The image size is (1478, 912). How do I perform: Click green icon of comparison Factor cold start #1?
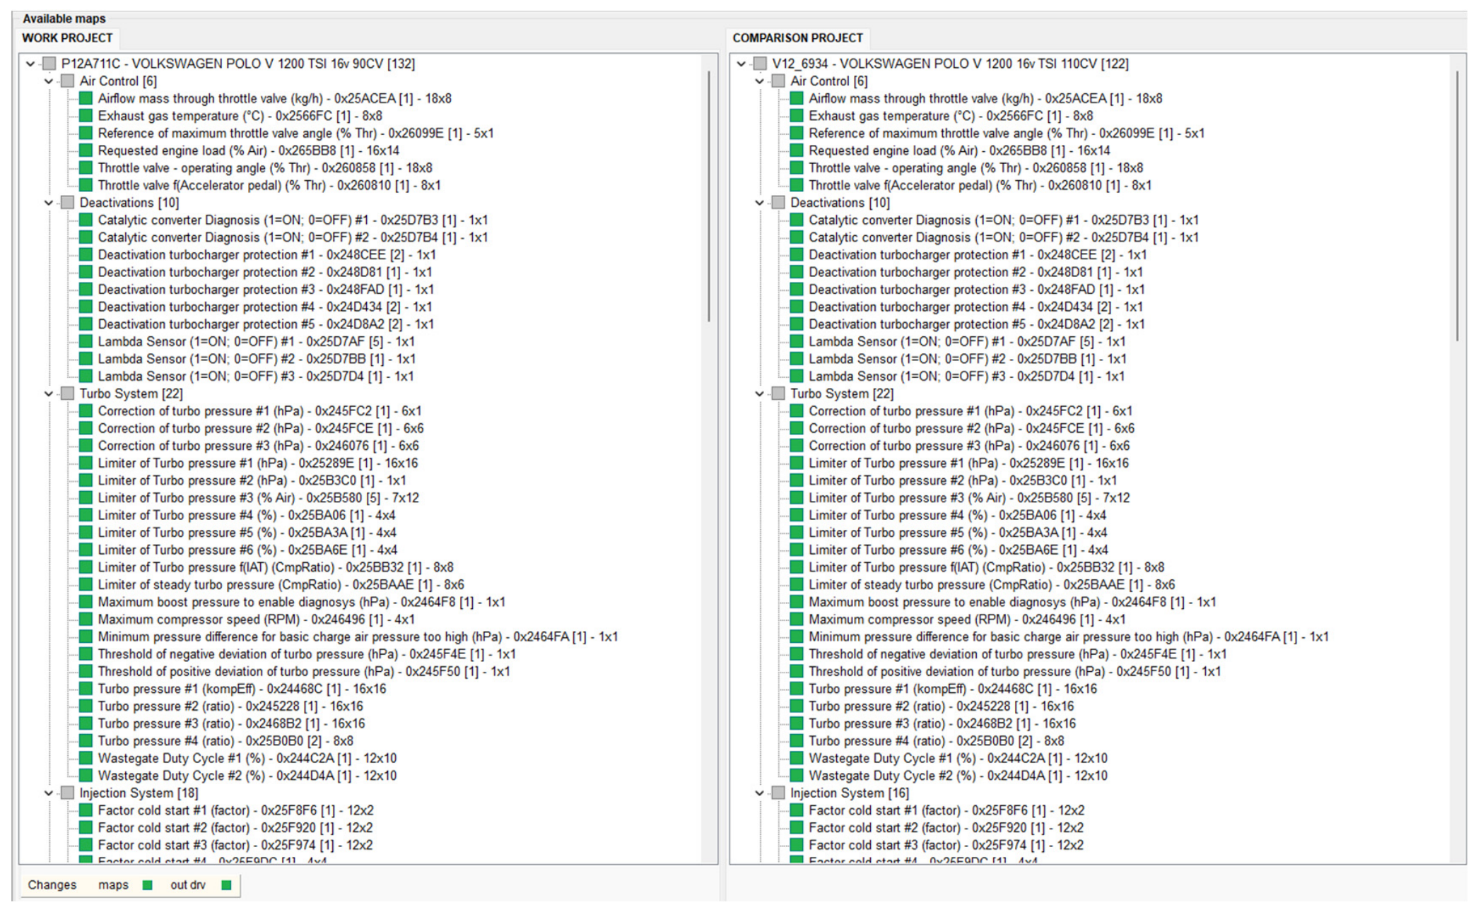797,810
